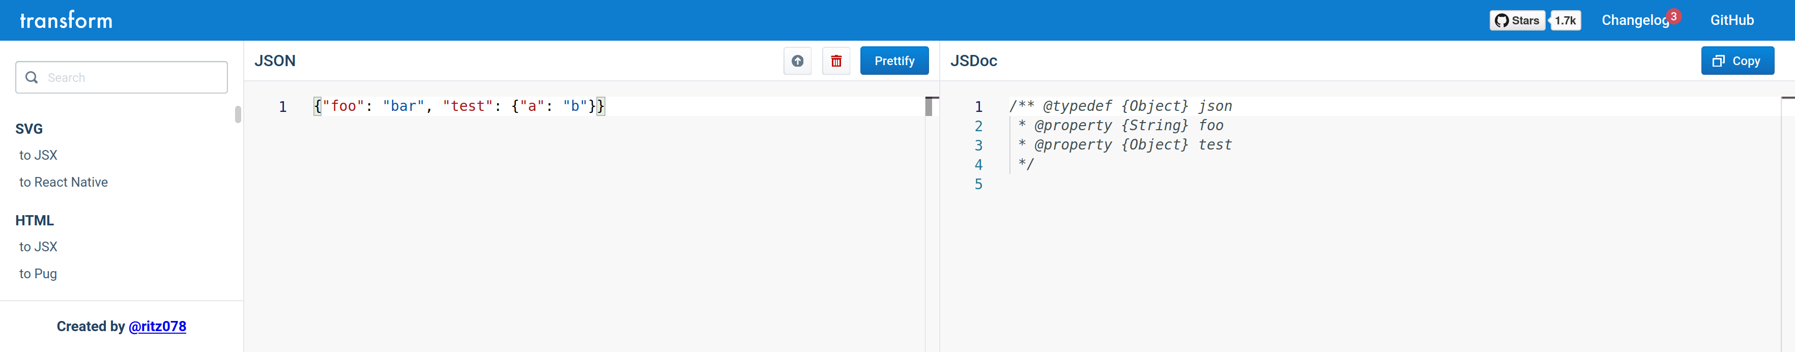Viewport: 1795px width, 352px height.
Task: Click the JSON editor minimap slider
Action: click(x=929, y=106)
